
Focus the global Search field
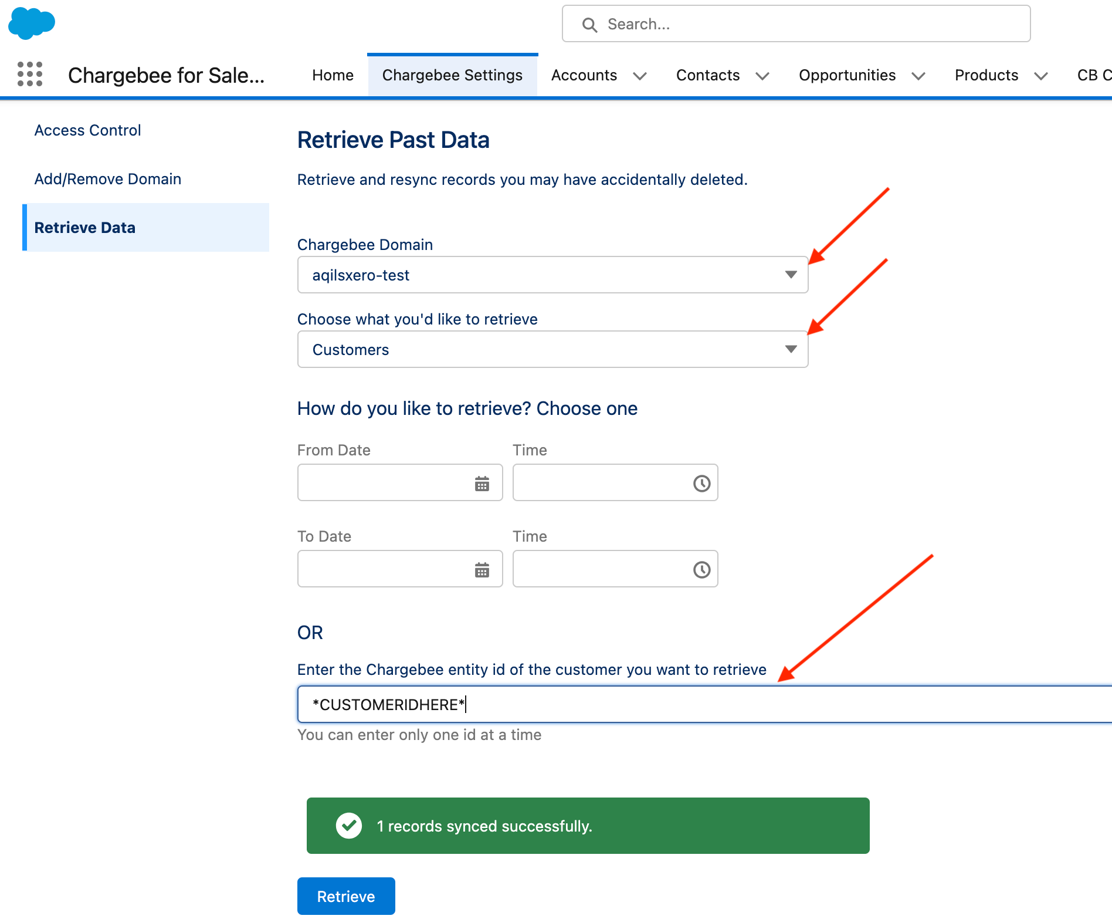tap(796, 24)
